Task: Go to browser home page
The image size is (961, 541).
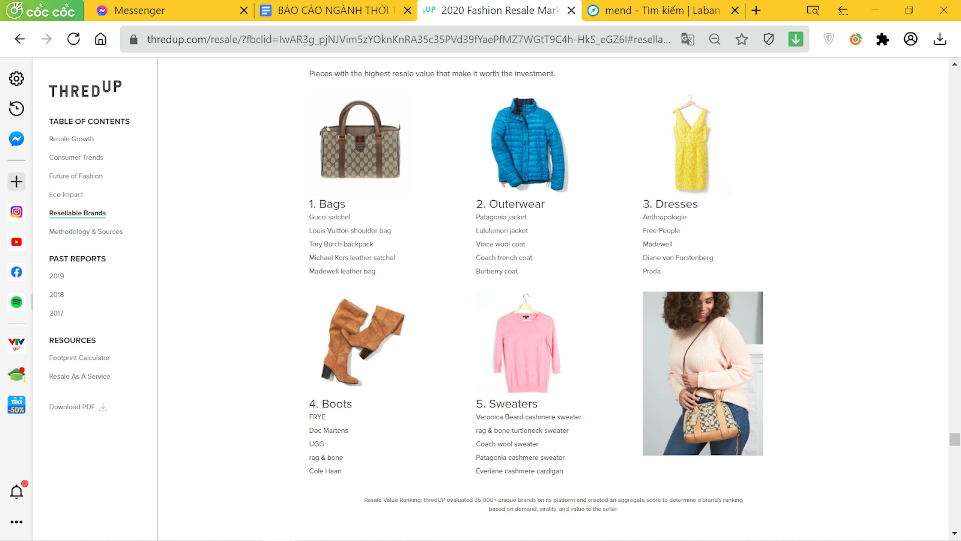Action: pyautogui.click(x=100, y=39)
